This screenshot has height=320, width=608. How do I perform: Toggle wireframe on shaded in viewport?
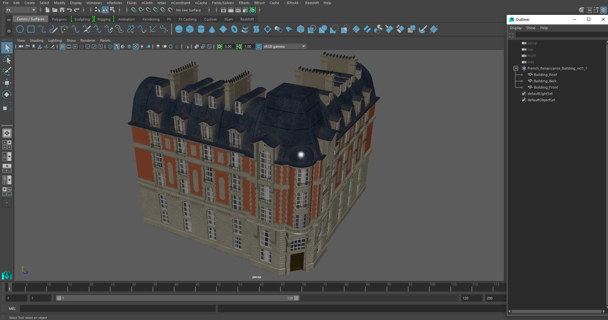pyautogui.click(x=129, y=46)
